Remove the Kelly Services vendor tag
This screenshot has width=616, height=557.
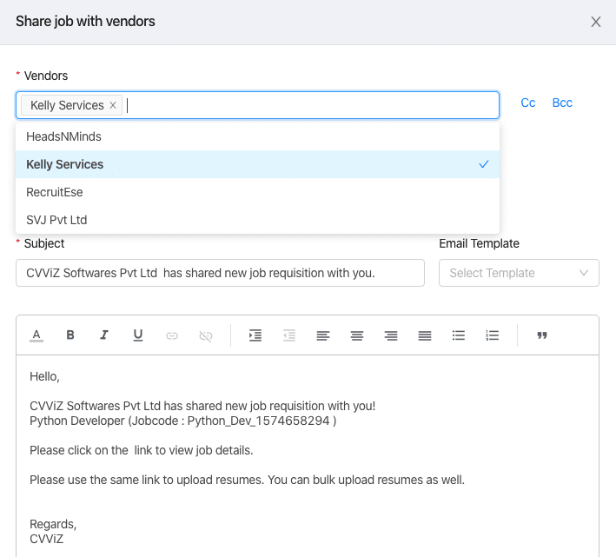coord(113,105)
